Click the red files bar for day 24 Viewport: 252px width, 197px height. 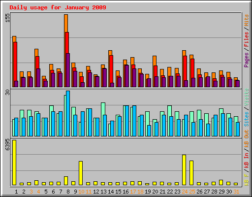(x=185, y=68)
